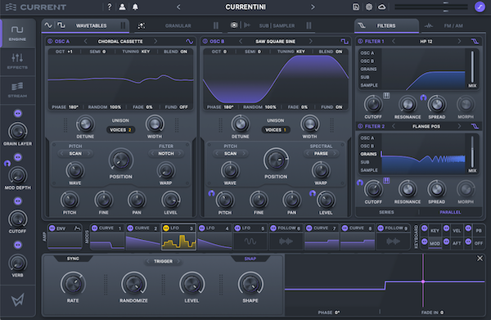Click the Filter 1 cutoff keytrack icon
Viewport: 491px width, 320px height.
[386, 96]
